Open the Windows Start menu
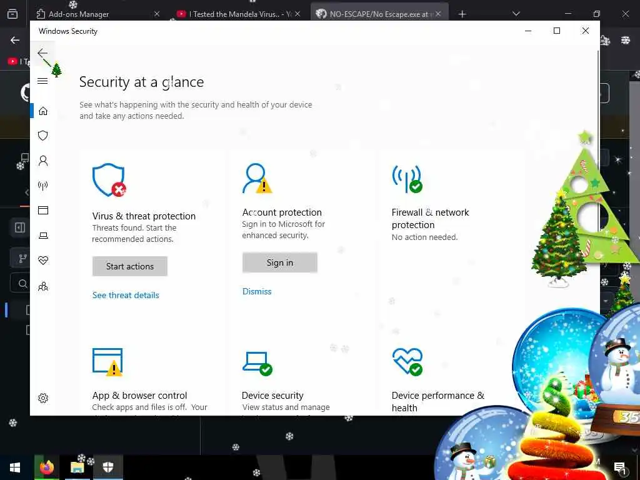Viewport: 640px width, 480px height. tap(15, 467)
